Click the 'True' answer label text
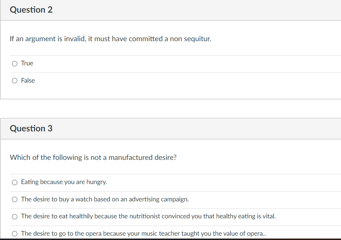341x240 pixels. pyautogui.click(x=27, y=64)
